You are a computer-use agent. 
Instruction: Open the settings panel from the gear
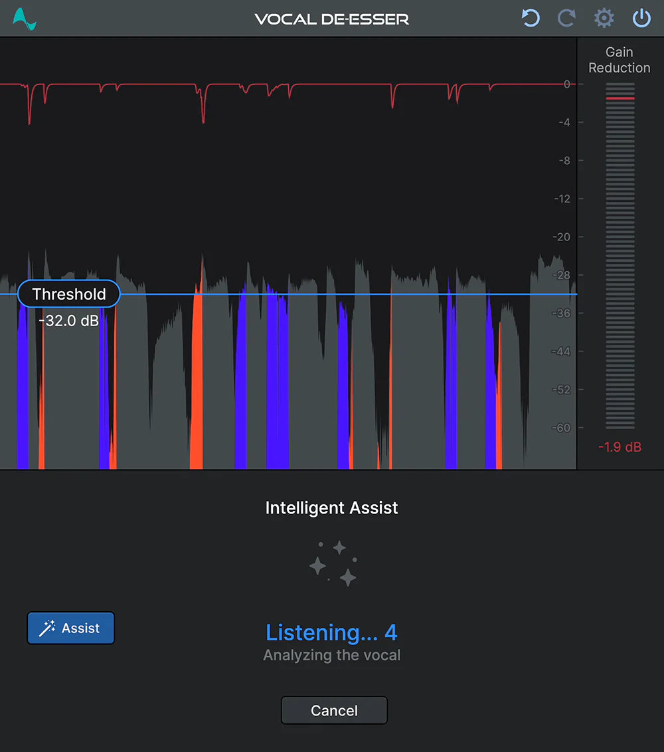click(x=604, y=18)
